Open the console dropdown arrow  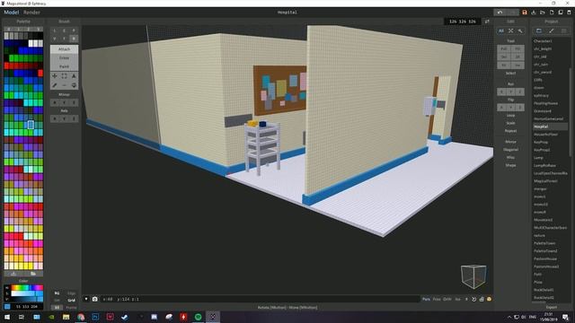pyautogui.click(x=86, y=299)
